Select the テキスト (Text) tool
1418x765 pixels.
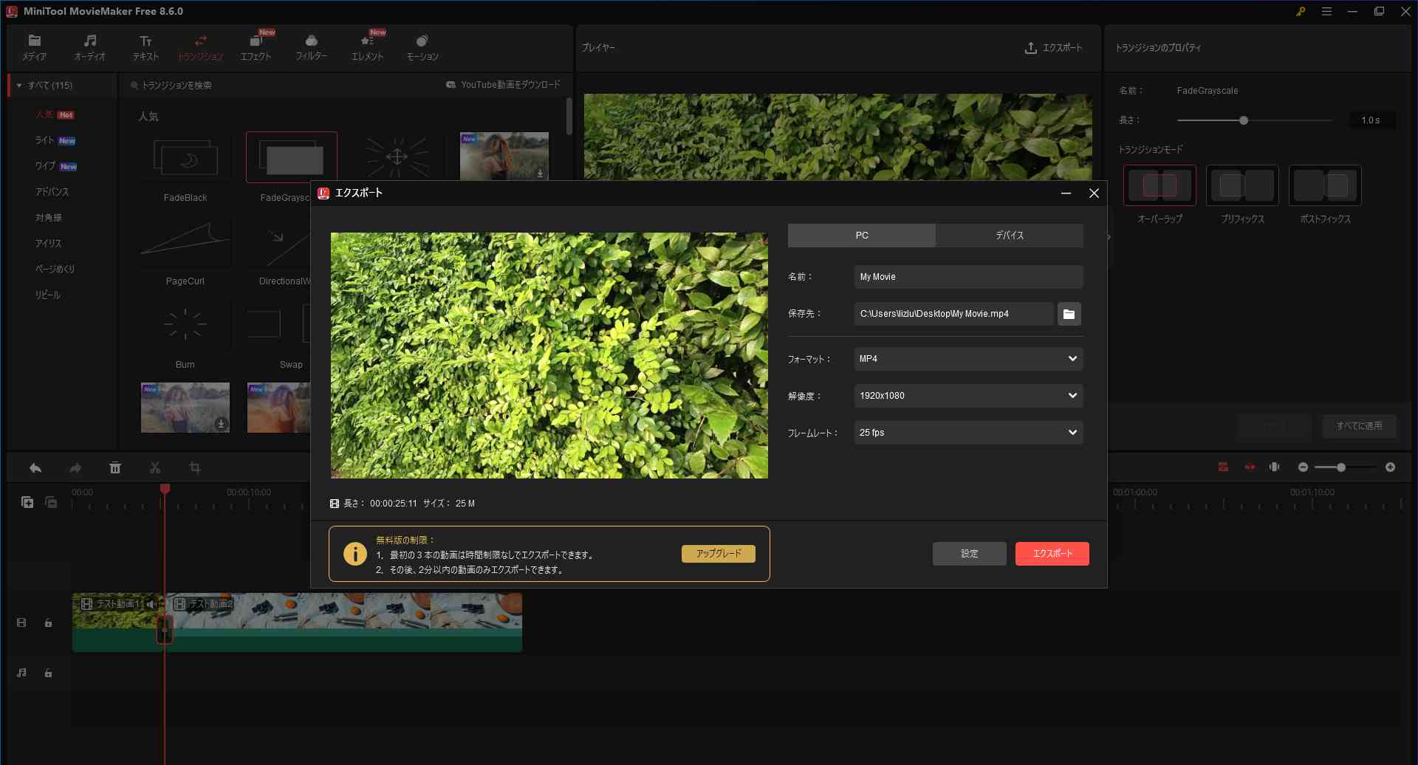click(145, 47)
